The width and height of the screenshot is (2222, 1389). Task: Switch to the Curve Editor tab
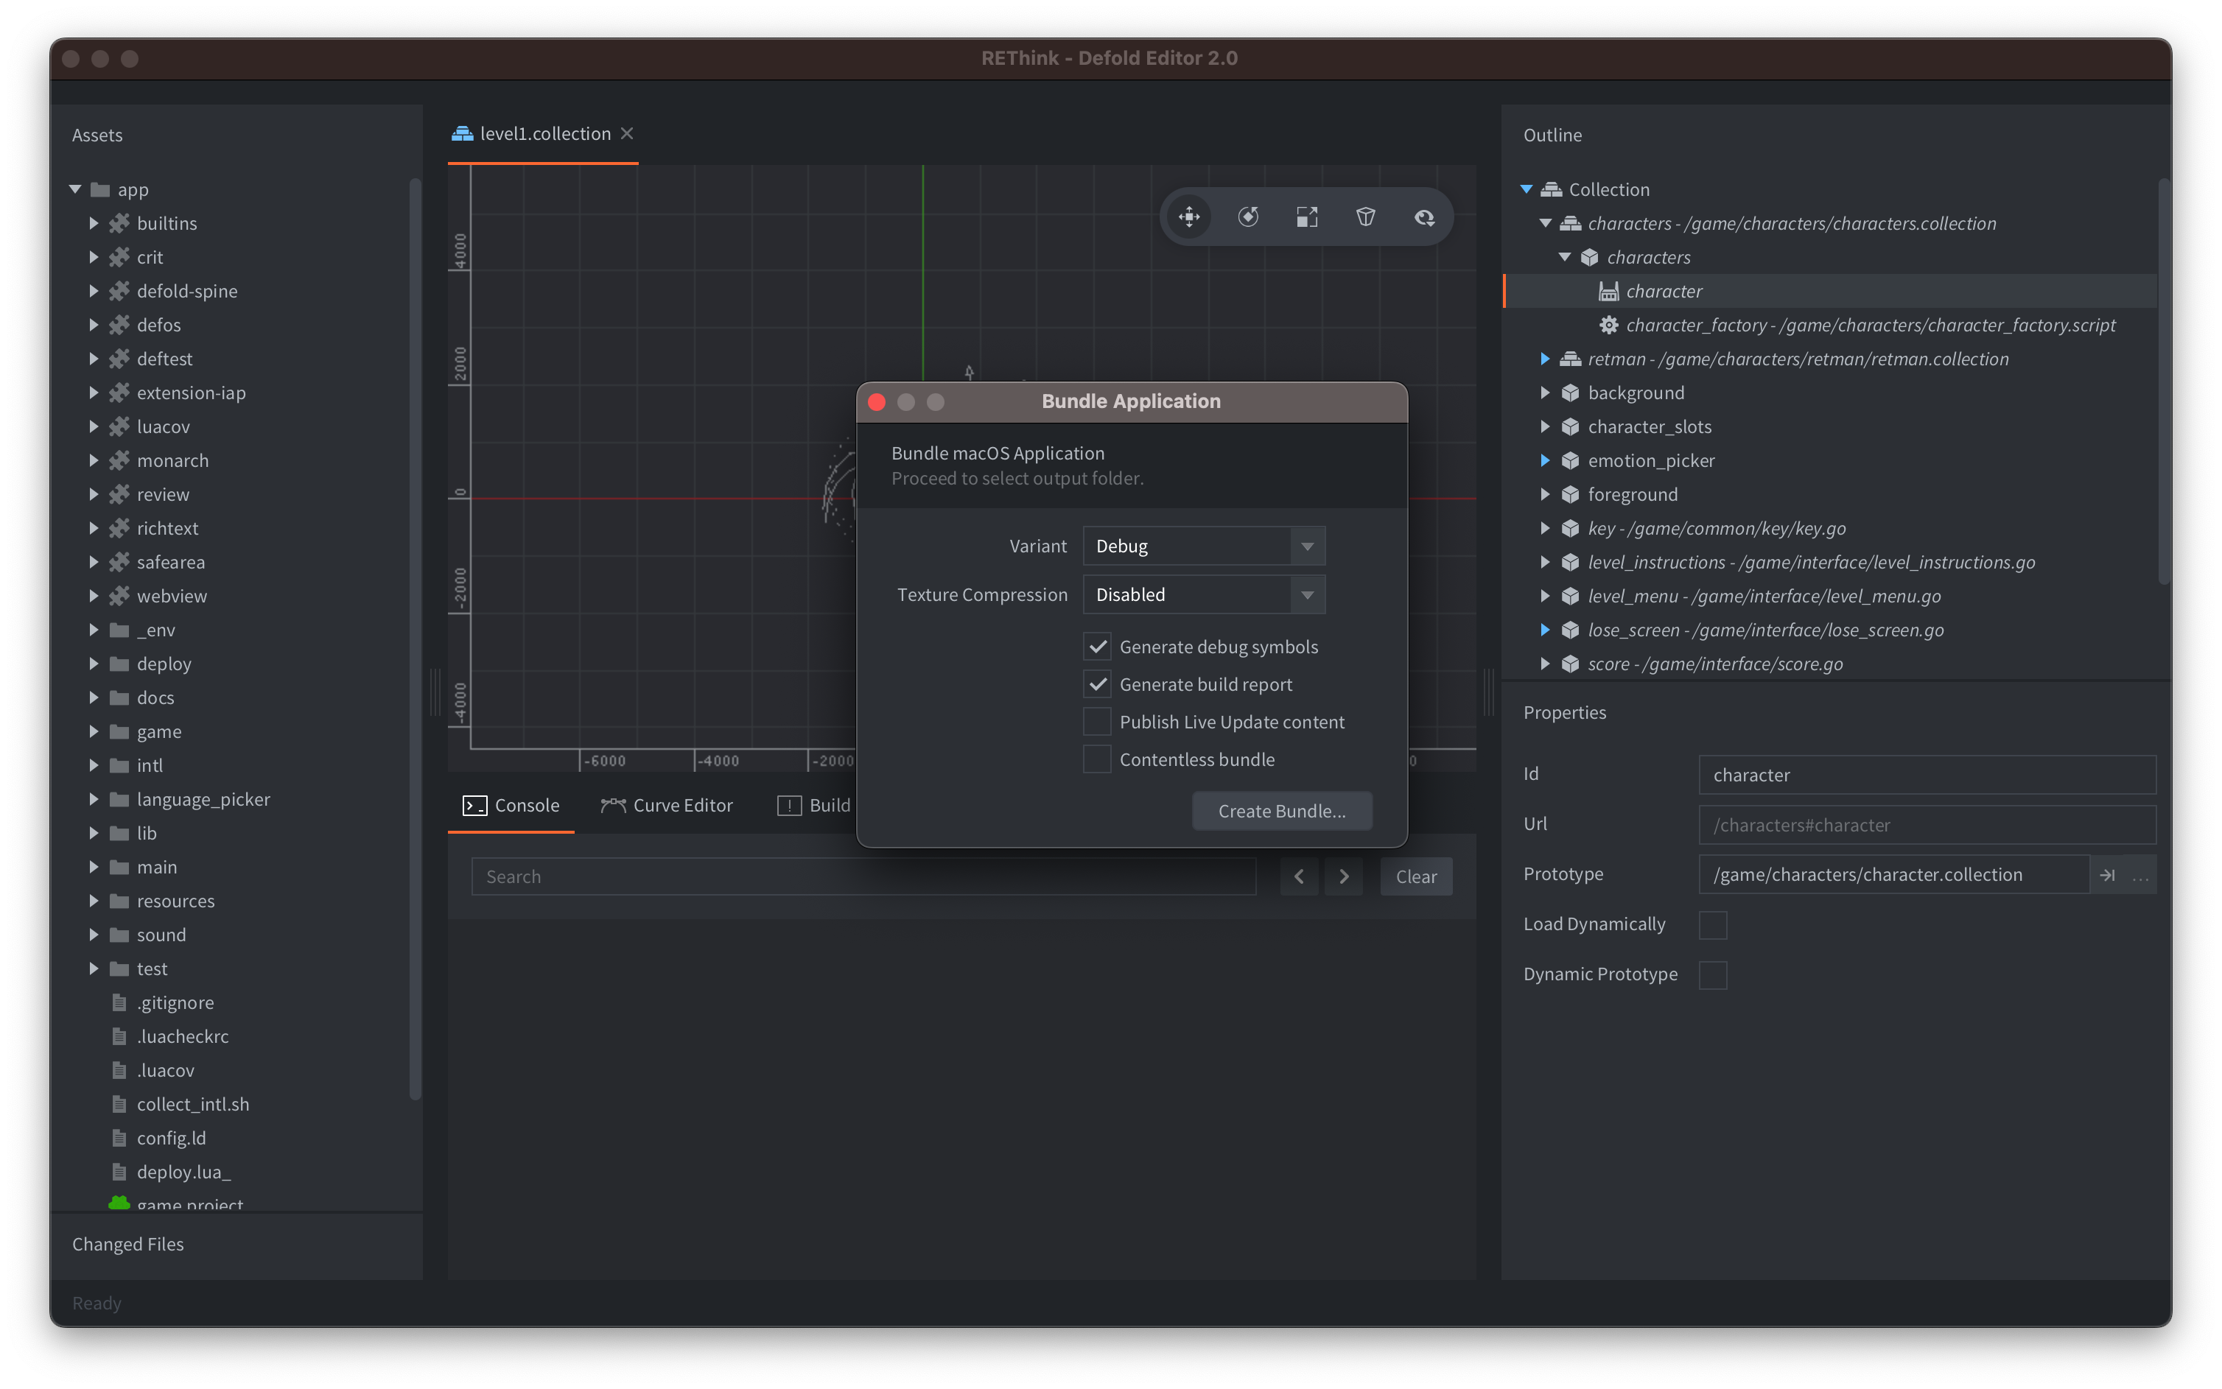tap(682, 805)
